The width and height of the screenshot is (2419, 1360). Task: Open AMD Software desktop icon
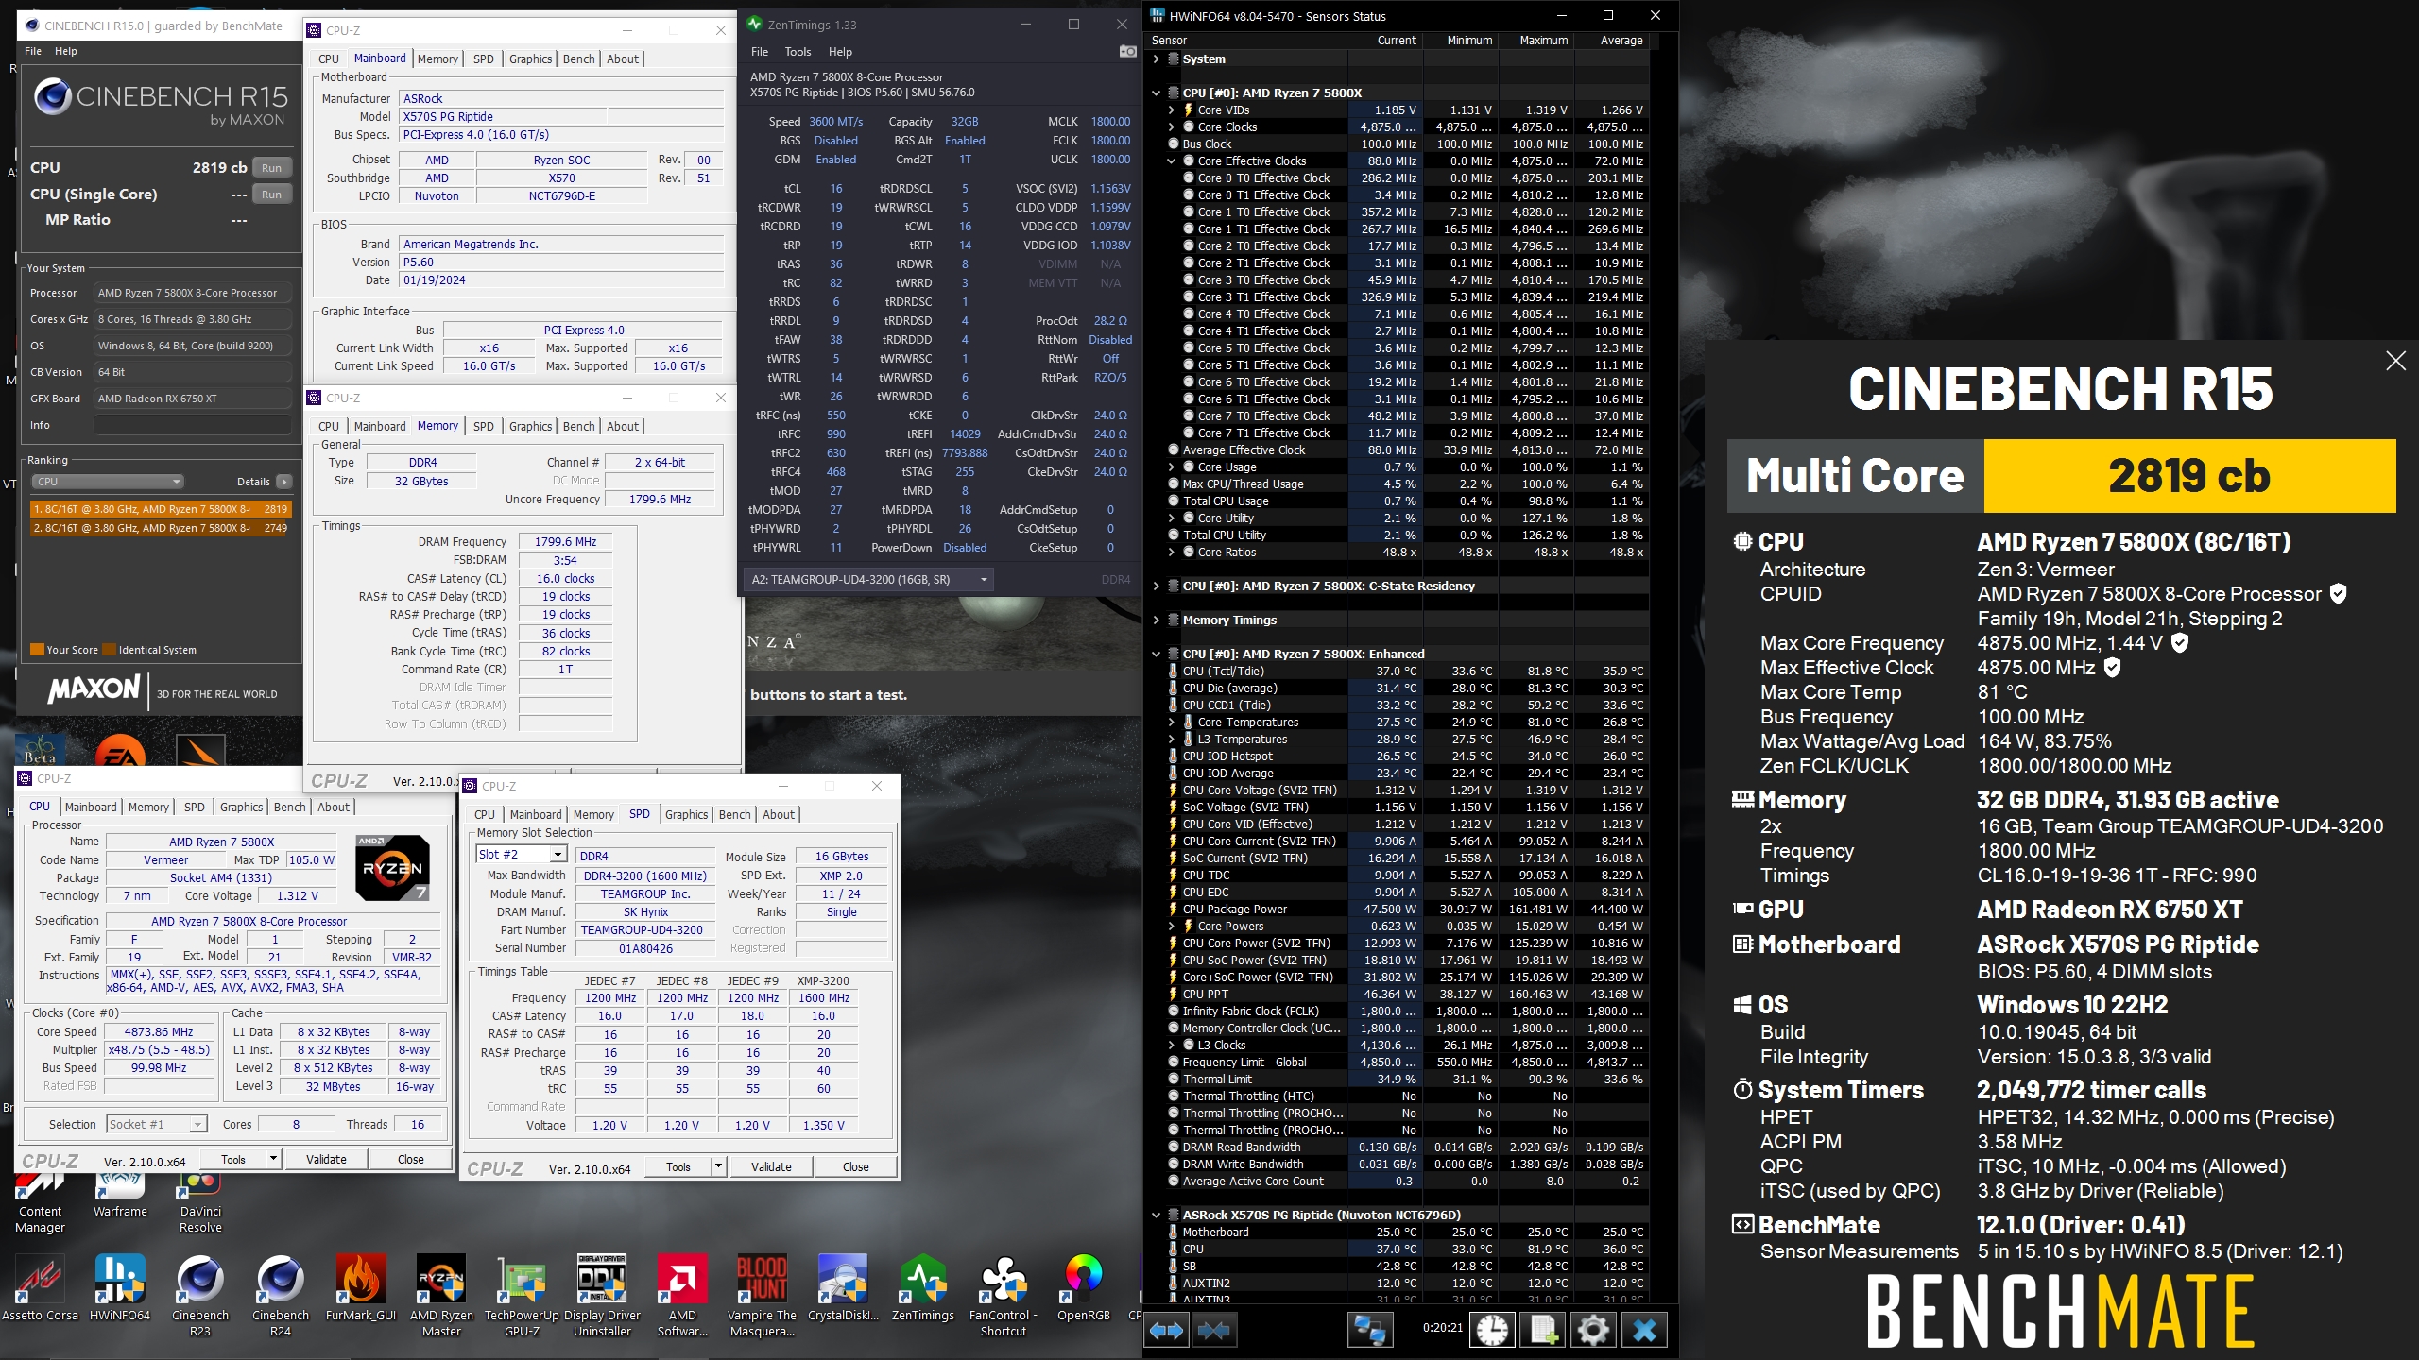click(682, 1296)
